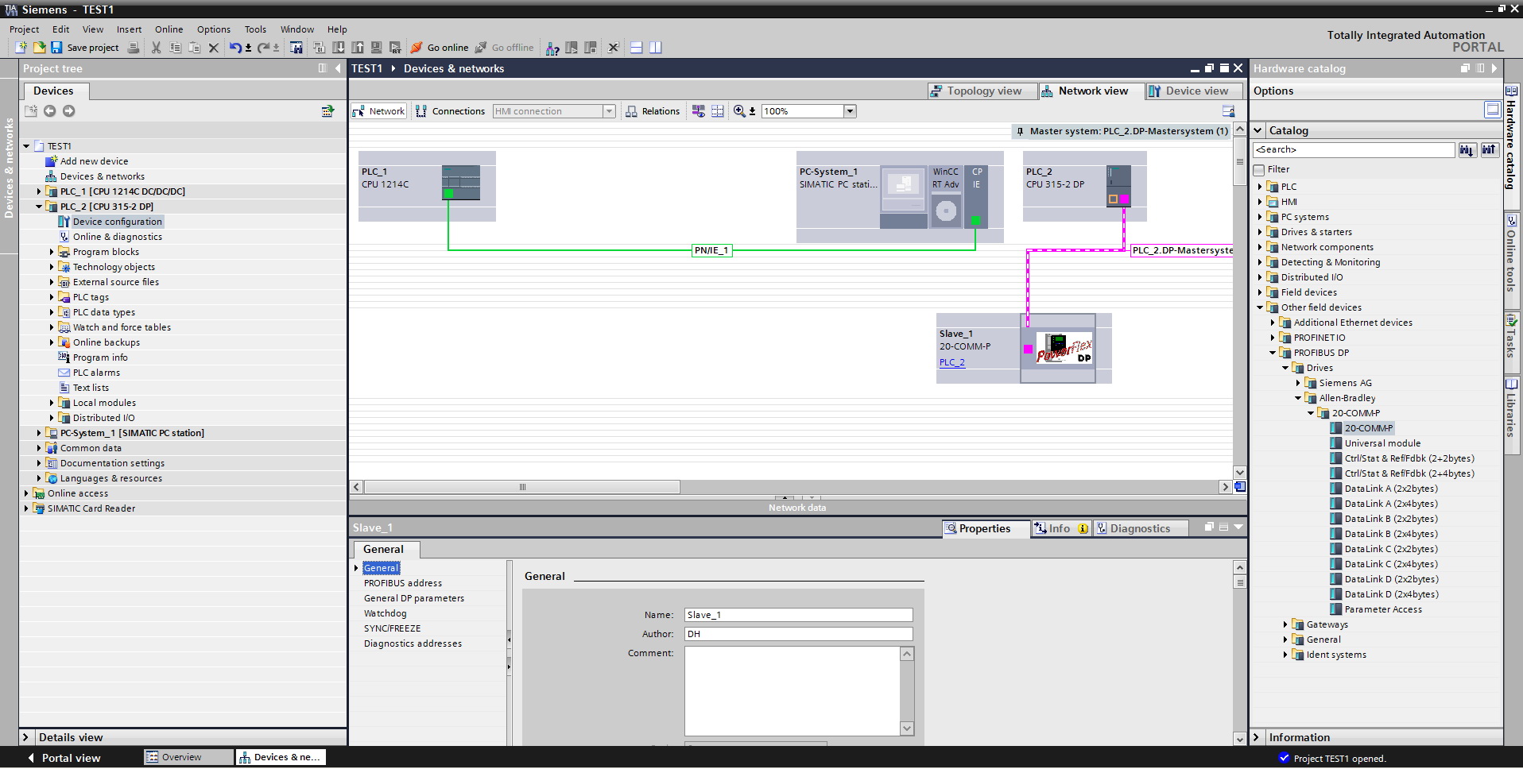The height and width of the screenshot is (769, 1523).
Task: Expand the PC-System_1 tree node
Action: tap(39, 433)
